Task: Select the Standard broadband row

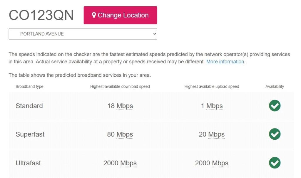Action: pos(29,106)
